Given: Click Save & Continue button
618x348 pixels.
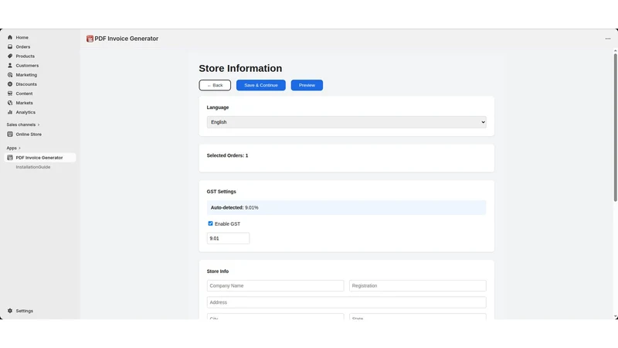Looking at the screenshot, I should (261, 85).
